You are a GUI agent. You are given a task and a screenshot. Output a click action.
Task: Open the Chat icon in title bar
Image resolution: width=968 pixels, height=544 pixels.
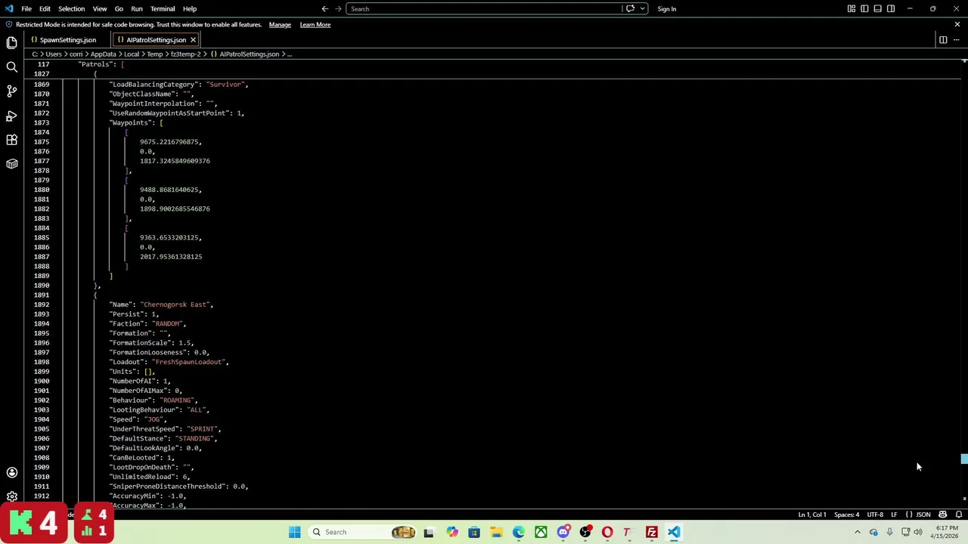(x=631, y=9)
